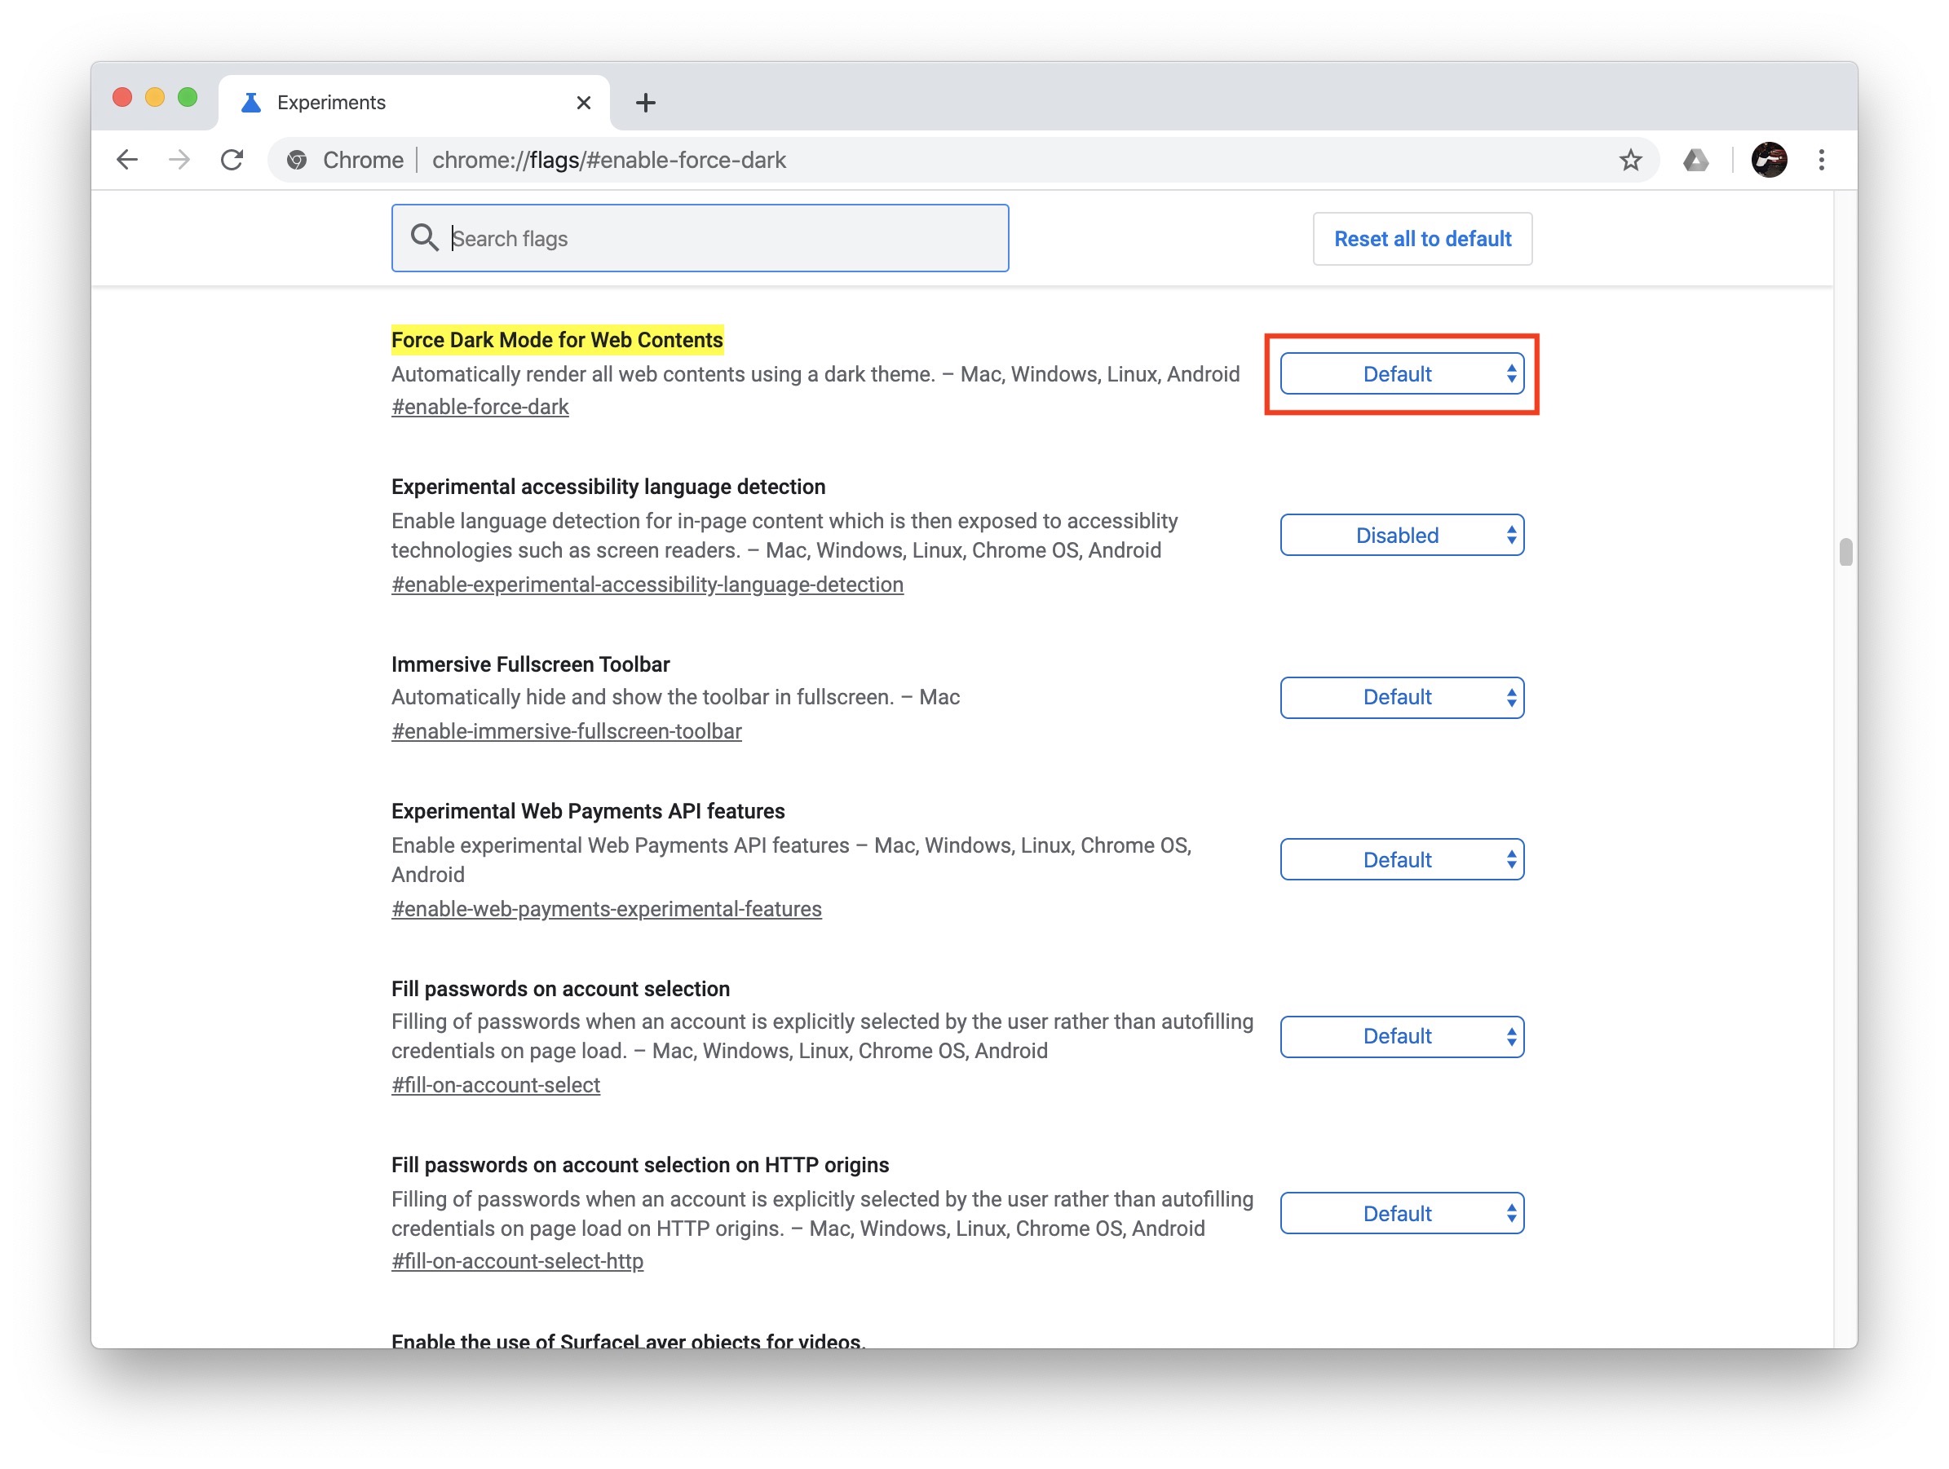Open Chrome's three-dot menu

(1821, 160)
